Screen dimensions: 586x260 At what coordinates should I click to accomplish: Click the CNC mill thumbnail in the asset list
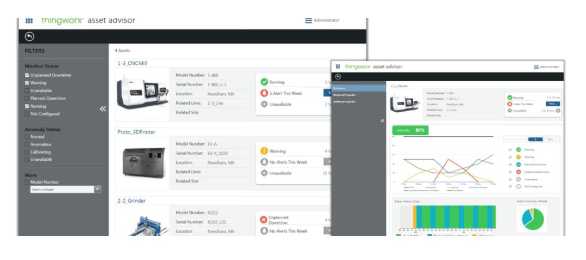[142, 93]
